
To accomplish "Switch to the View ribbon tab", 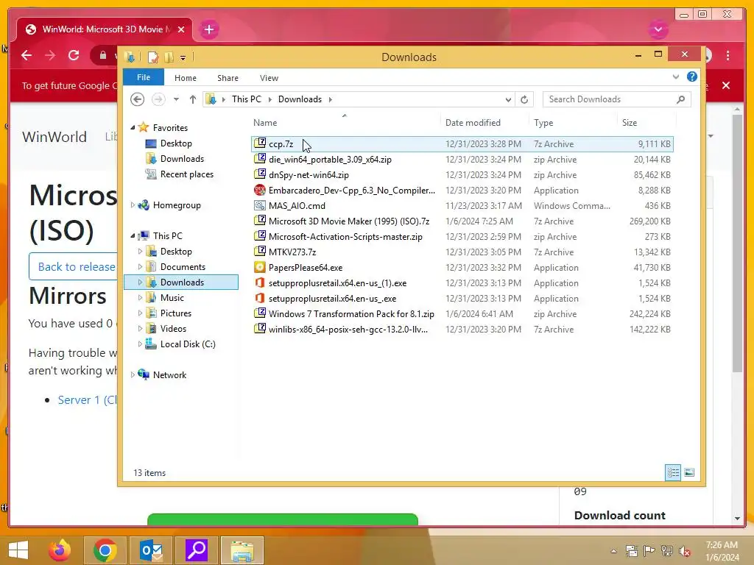I will pyautogui.click(x=269, y=78).
